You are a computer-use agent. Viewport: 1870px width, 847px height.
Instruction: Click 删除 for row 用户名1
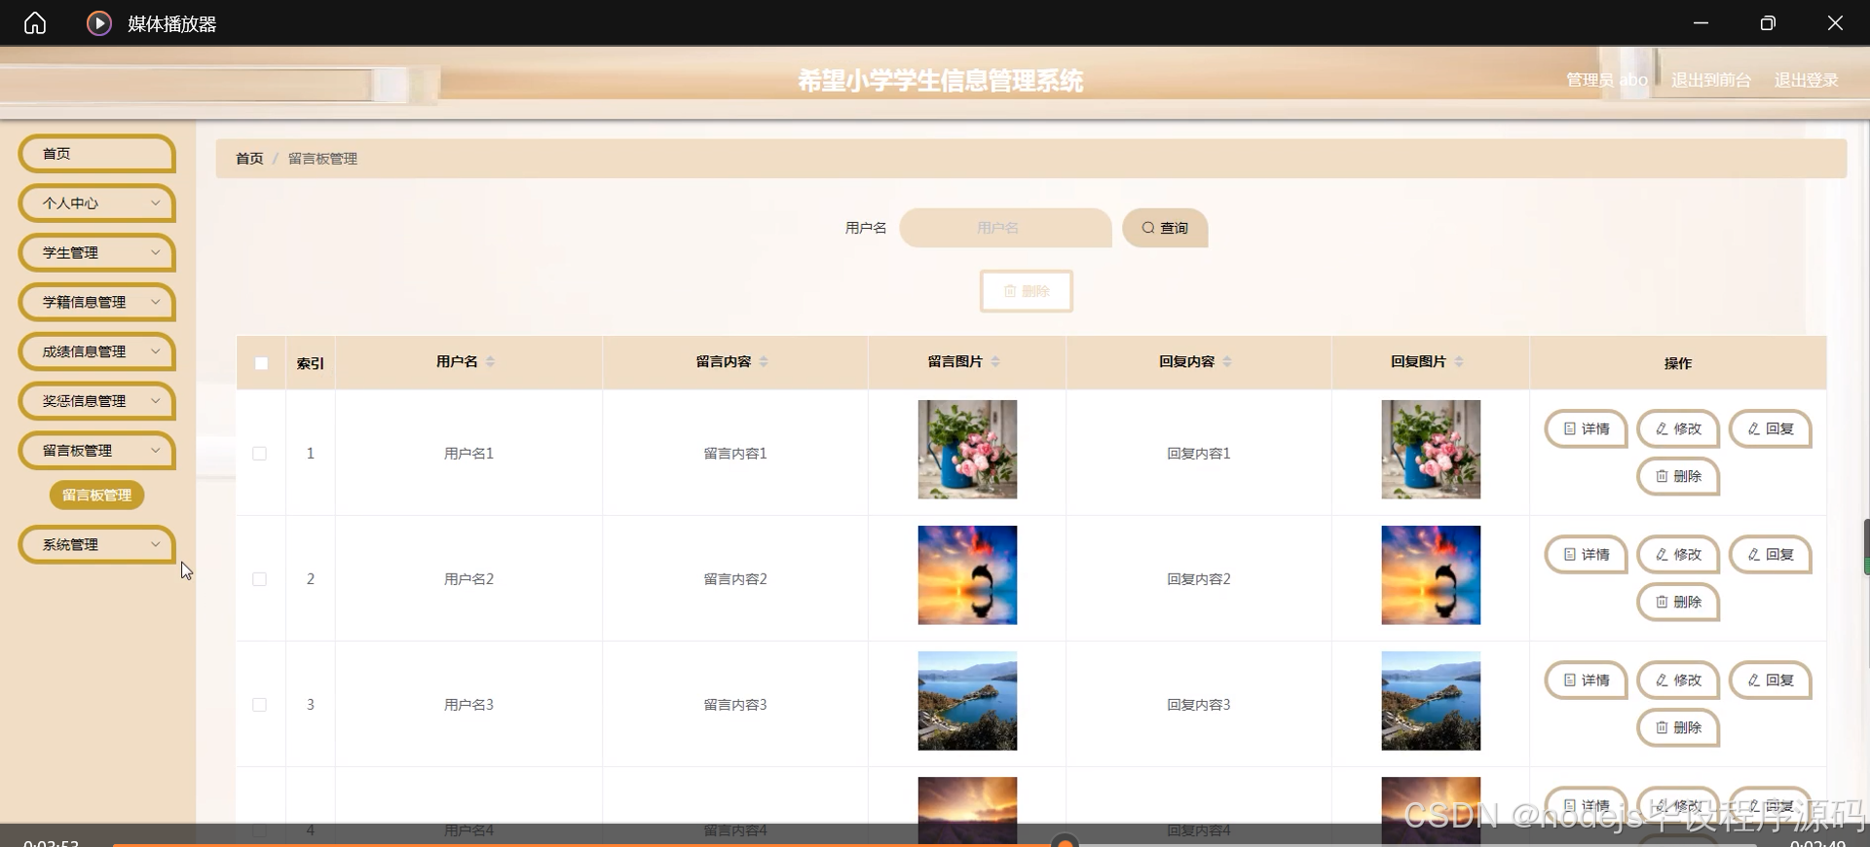point(1678,476)
